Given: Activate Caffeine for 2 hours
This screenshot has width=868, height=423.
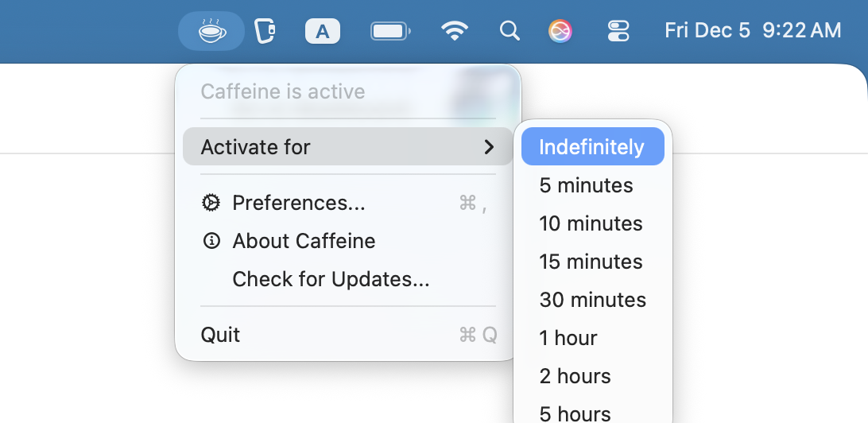Looking at the screenshot, I should pyautogui.click(x=575, y=376).
